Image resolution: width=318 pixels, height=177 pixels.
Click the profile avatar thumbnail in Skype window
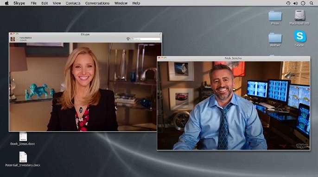point(13,39)
